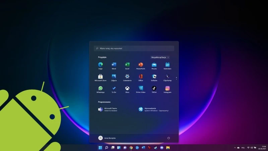Open volume speaker tray icon
268x151 pixels.
coord(252,148)
